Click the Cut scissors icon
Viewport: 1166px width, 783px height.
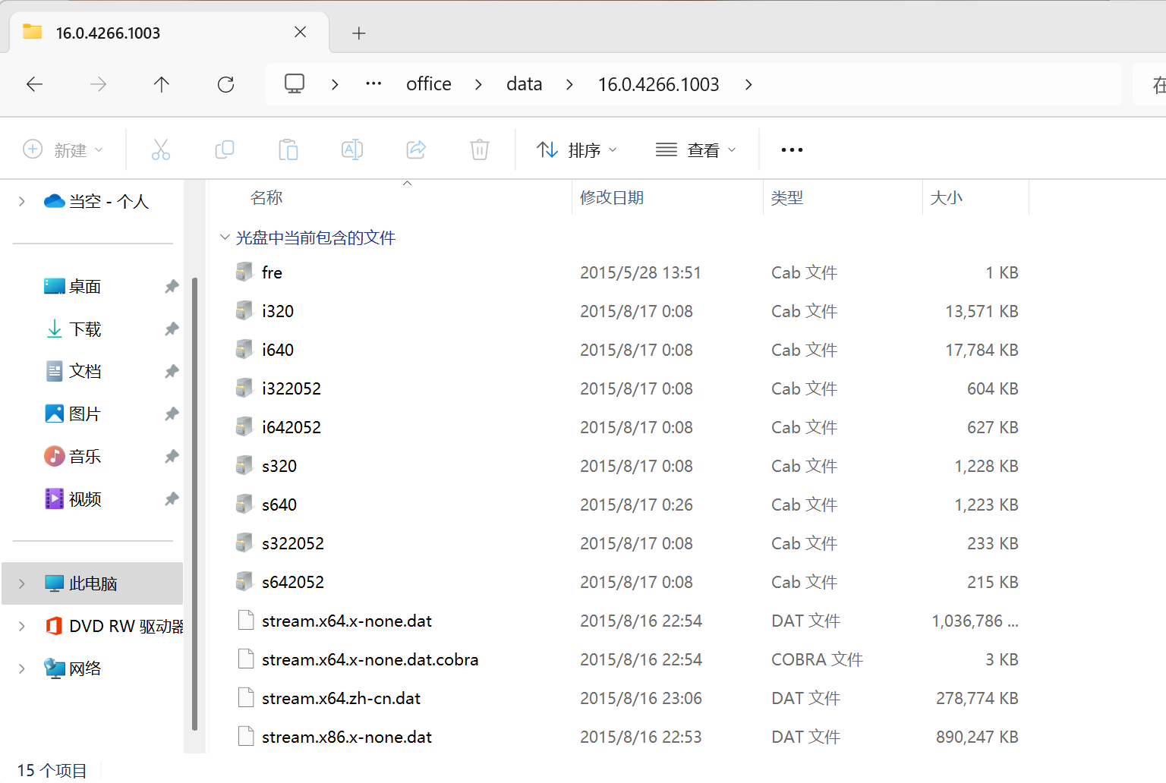[x=161, y=149]
